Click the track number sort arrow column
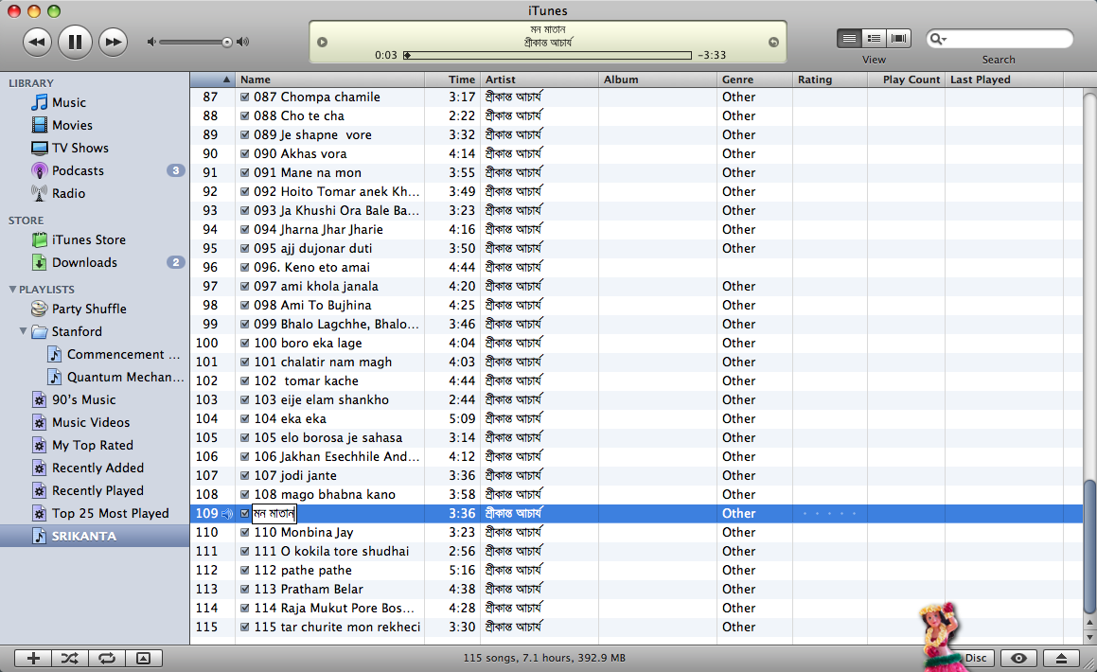The image size is (1097, 672). click(213, 80)
